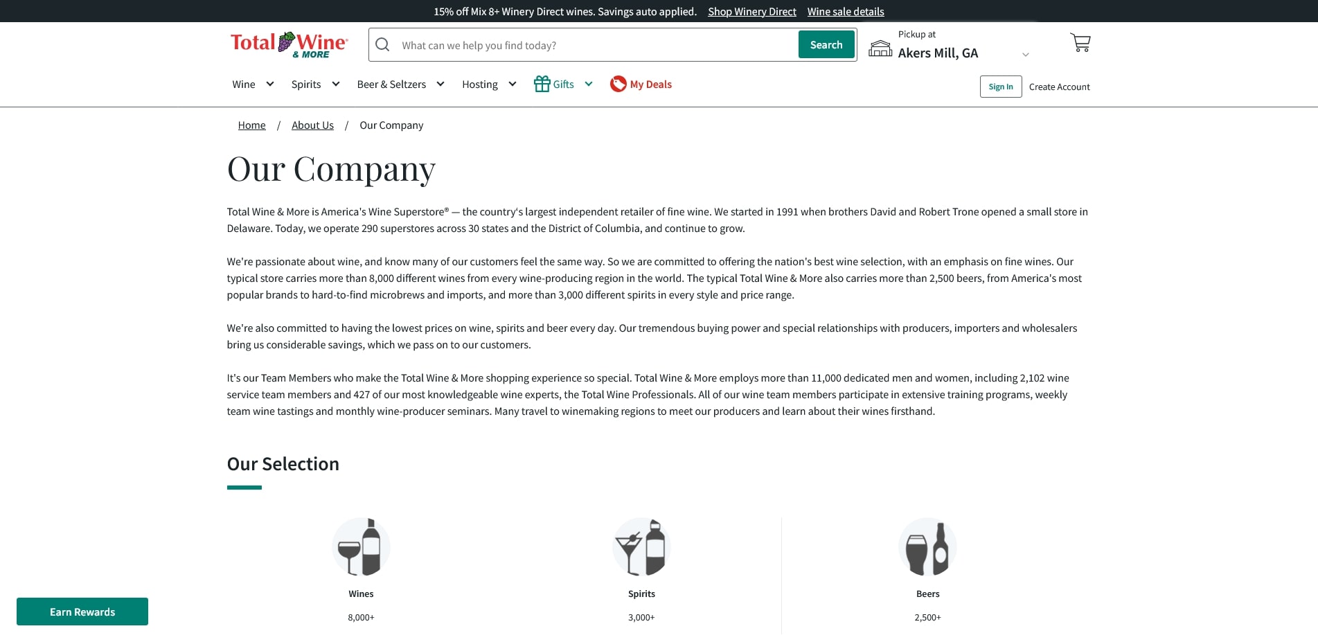Click the Wines glass and bottle icon
The height and width of the screenshot is (642, 1318).
coord(361,546)
